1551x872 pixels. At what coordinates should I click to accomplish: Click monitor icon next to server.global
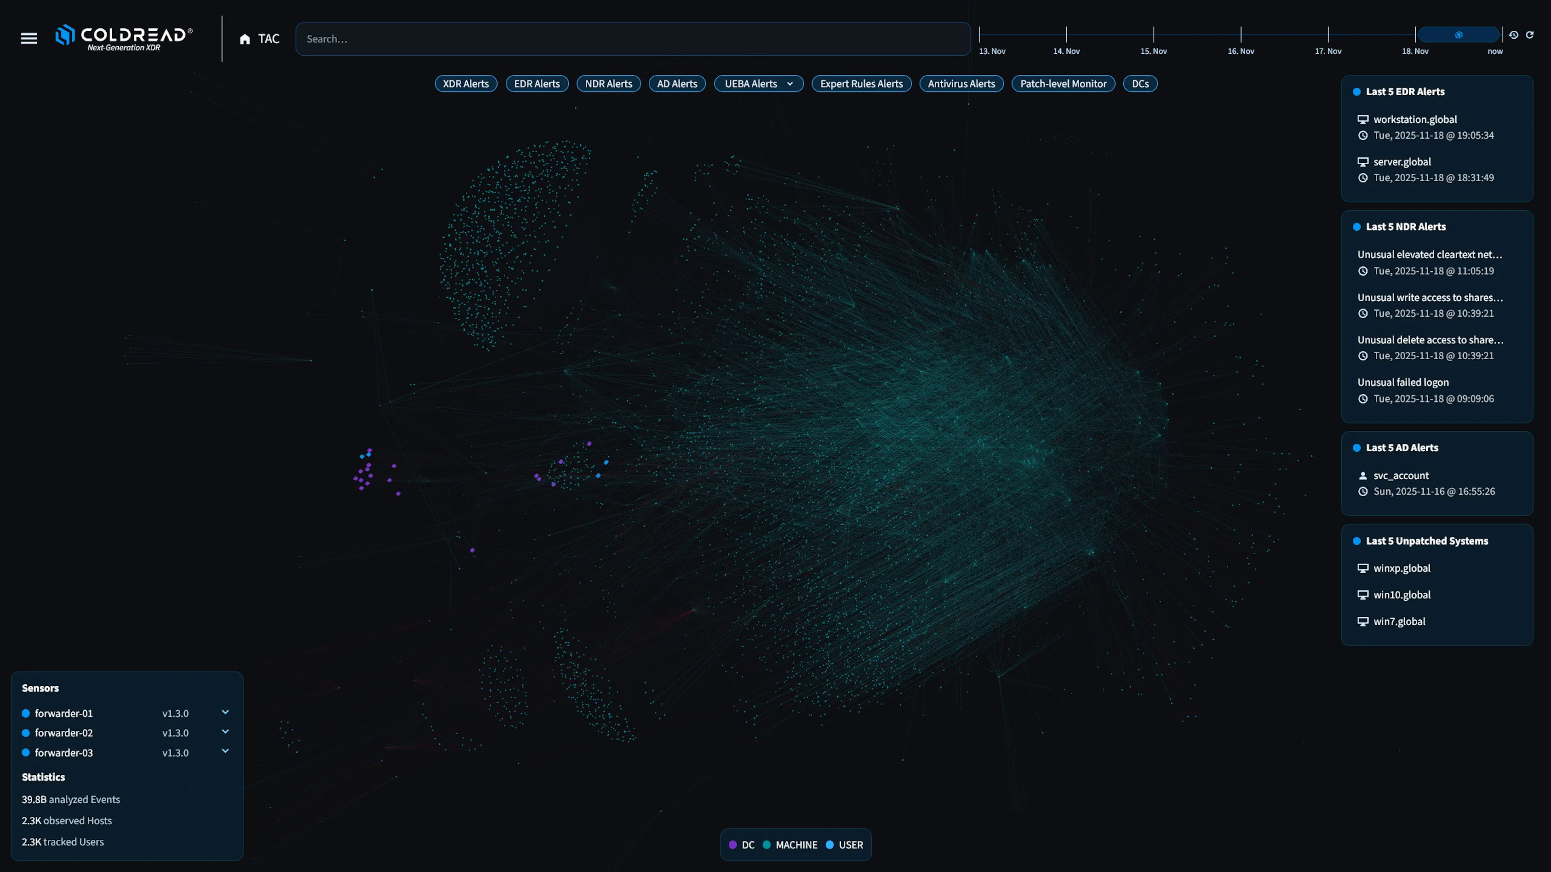tap(1362, 162)
